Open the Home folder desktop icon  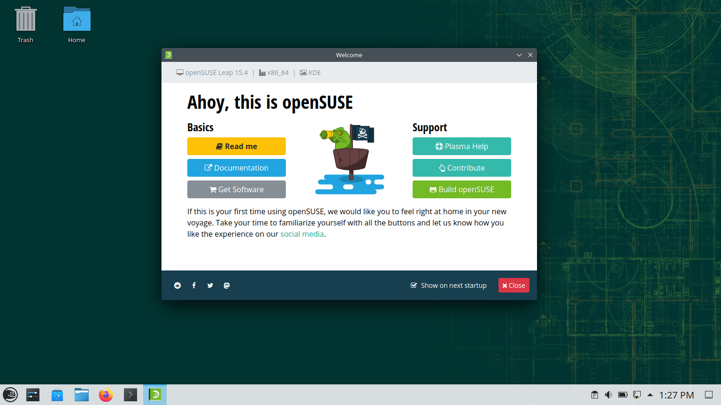pyautogui.click(x=77, y=25)
